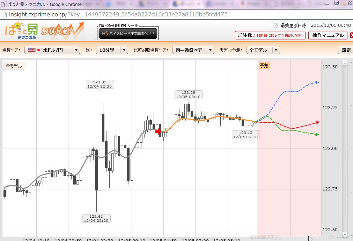Click the red arrow marker on the chart

[158, 131]
